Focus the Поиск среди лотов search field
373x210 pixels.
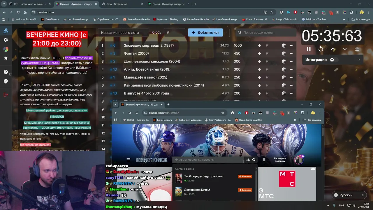pyautogui.click(x=266, y=32)
